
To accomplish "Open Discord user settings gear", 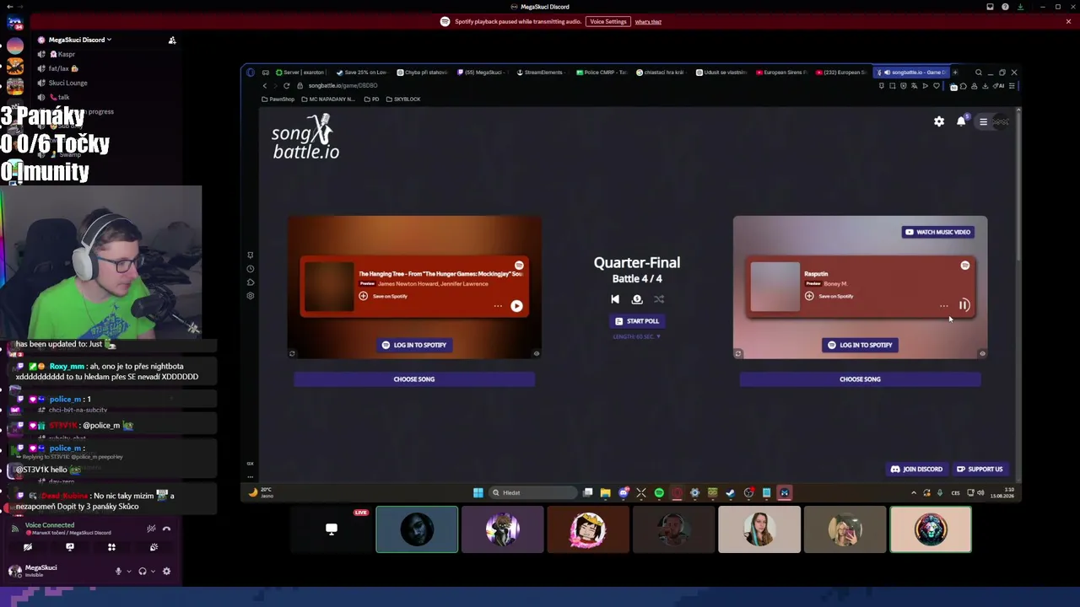I will [x=166, y=572].
